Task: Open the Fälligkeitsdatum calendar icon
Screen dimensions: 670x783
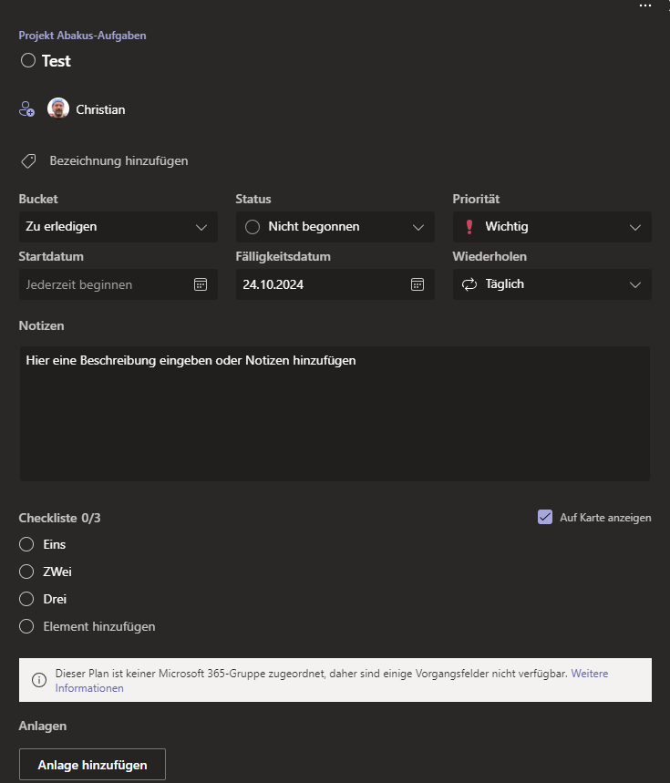Action: [417, 284]
